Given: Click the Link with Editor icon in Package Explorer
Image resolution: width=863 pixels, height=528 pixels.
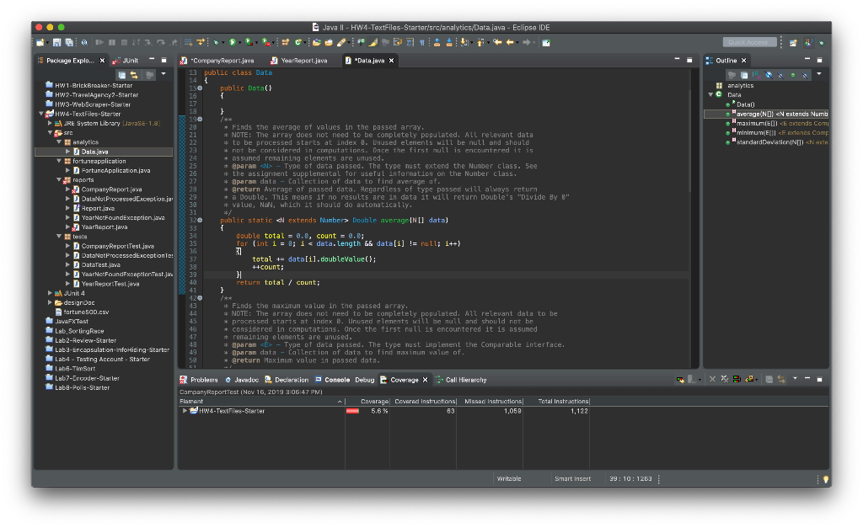Looking at the screenshot, I should tap(134, 73).
